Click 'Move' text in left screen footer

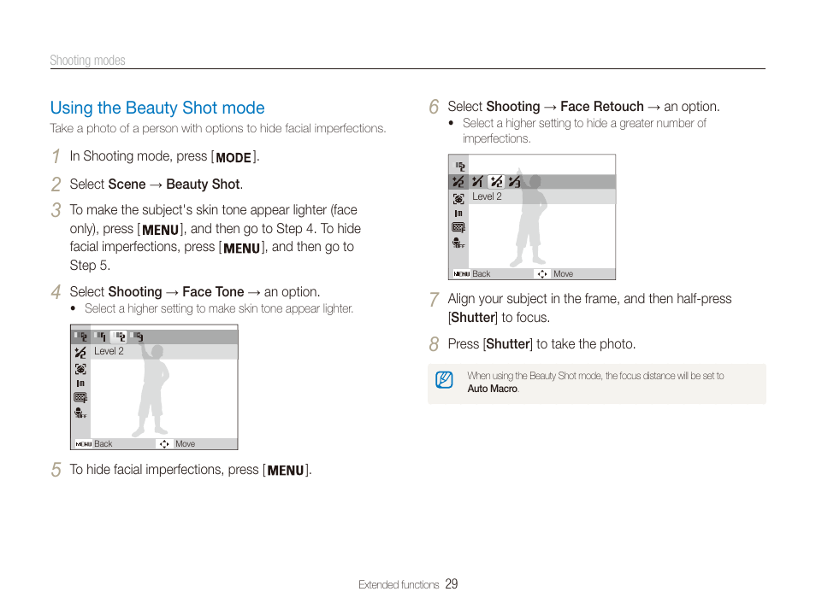[x=186, y=444]
